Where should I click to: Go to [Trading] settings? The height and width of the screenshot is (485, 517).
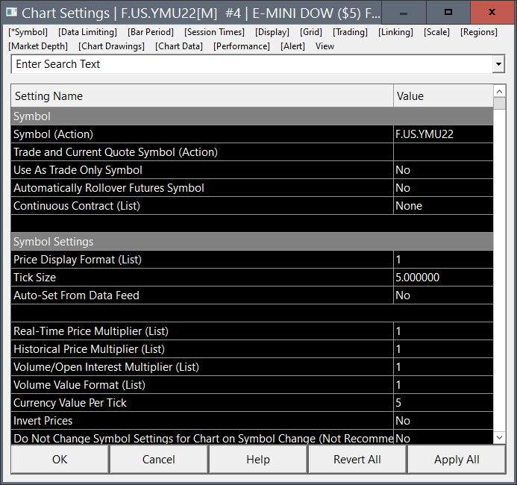[350, 32]
